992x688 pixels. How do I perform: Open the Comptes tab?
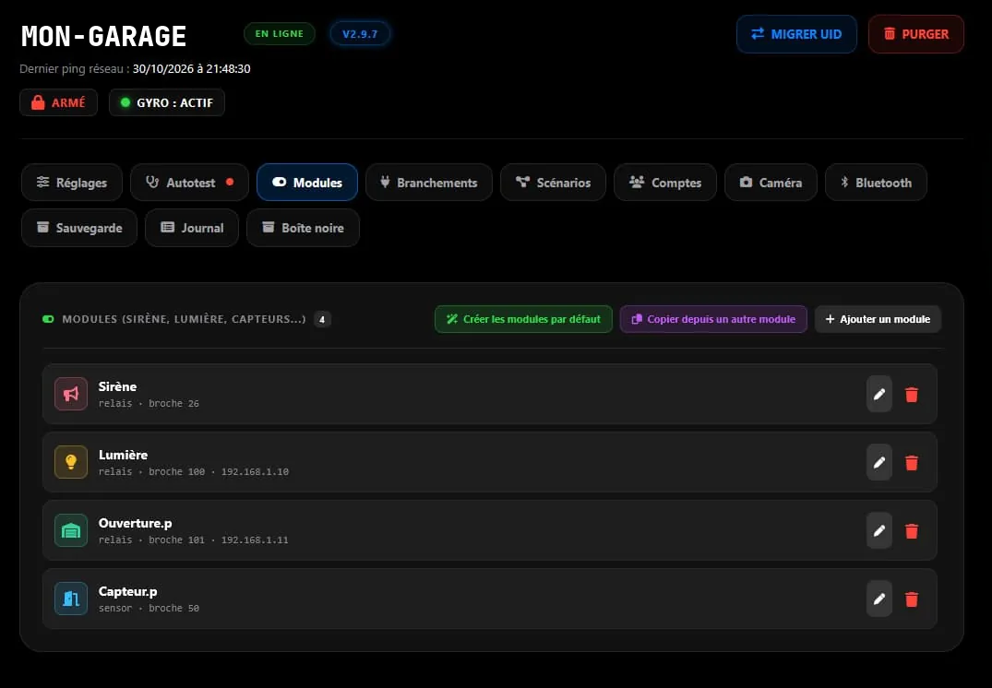pos(665,183)
